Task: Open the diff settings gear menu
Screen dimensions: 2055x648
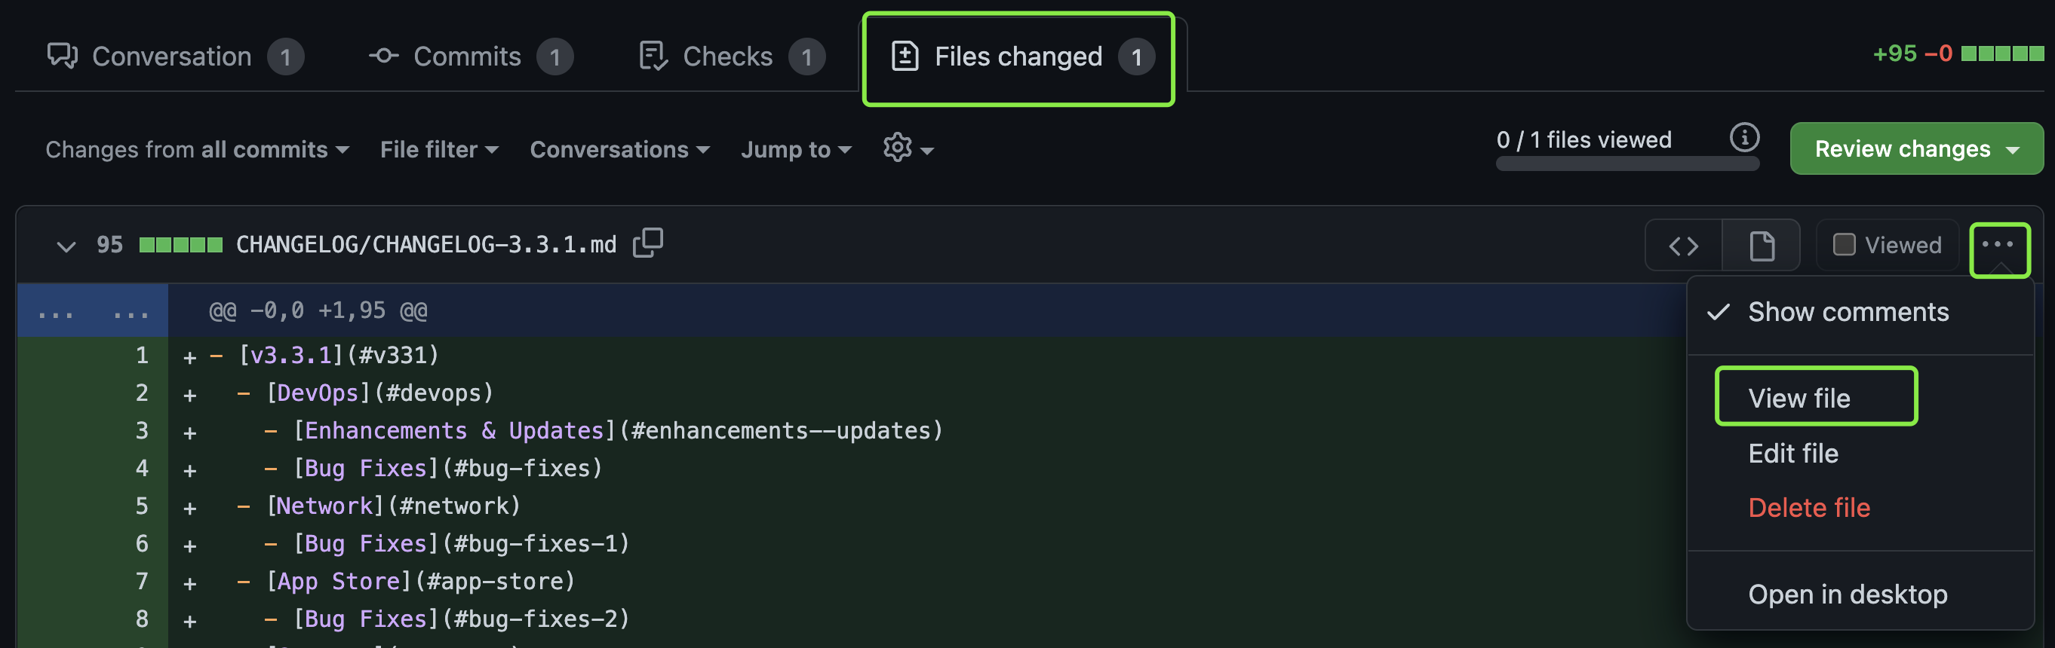Action: pos(907,148)
